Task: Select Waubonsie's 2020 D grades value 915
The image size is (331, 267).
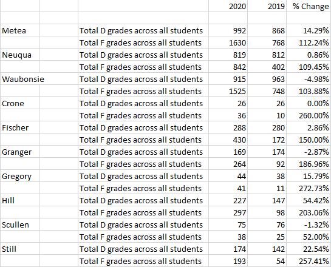Action: [x=228, y=79]
